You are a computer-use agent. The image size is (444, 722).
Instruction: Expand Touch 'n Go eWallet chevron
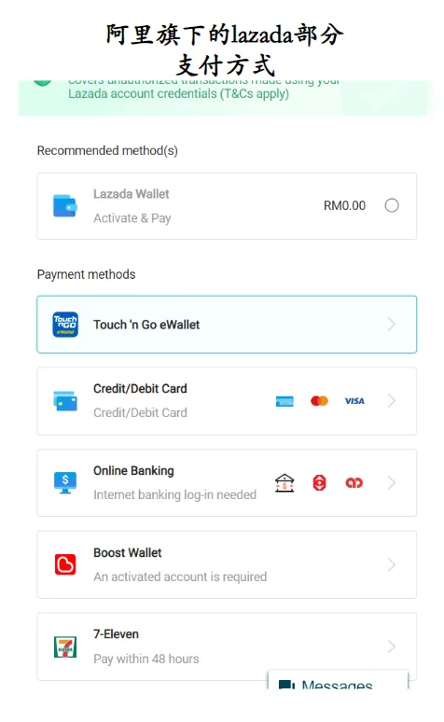(x=392, y=325)
